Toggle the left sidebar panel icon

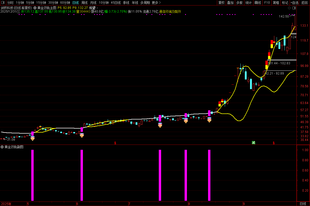coord(3,3)
